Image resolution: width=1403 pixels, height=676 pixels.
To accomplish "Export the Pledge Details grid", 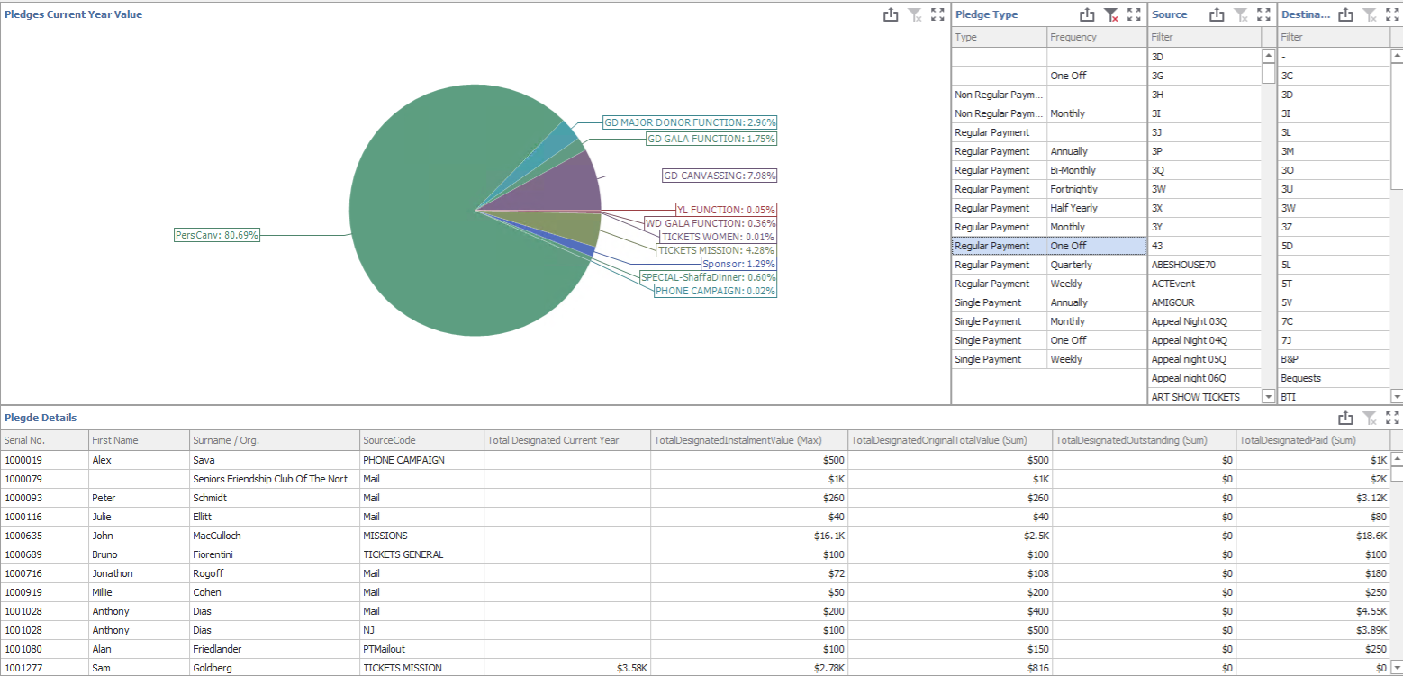I will click(1345, 418).
